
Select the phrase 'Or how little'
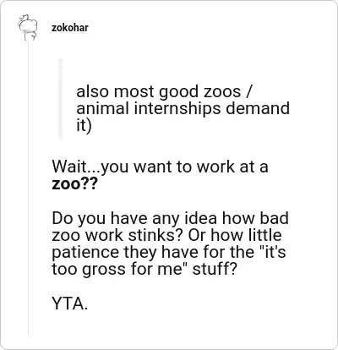click(235, 235)
